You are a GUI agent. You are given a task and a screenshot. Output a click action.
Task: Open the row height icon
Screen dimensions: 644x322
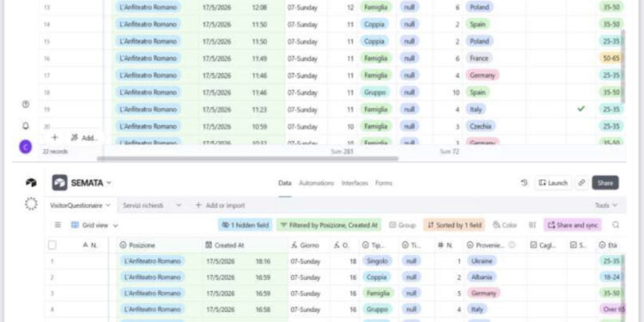pos(532,225)
